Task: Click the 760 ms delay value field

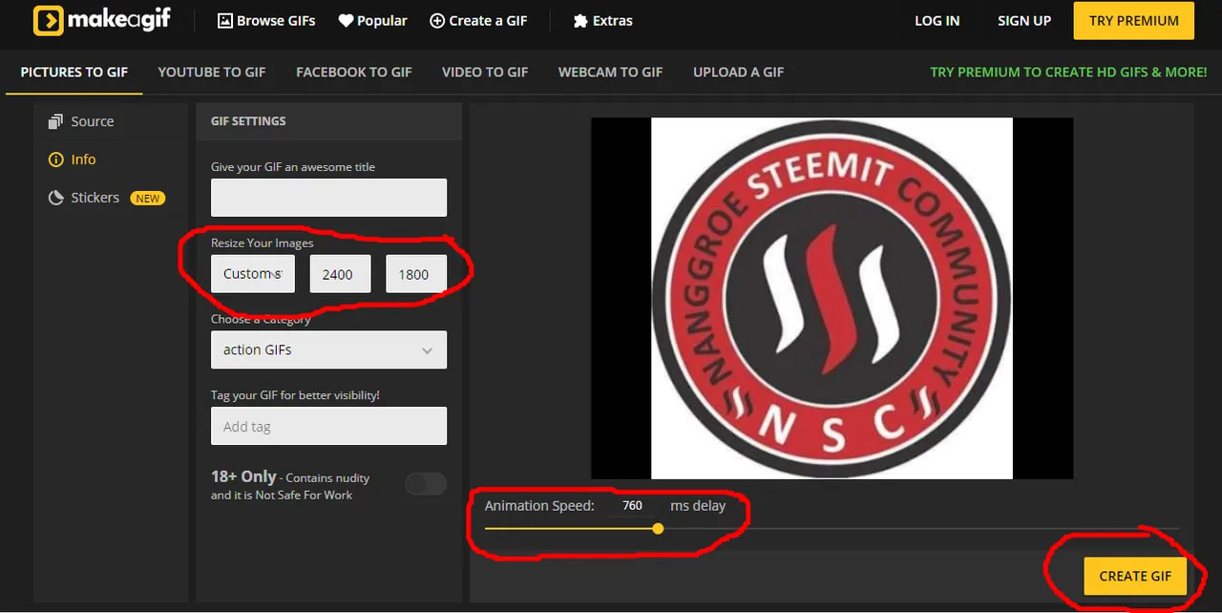Action: pyautogui.click(x=633, y=505)
